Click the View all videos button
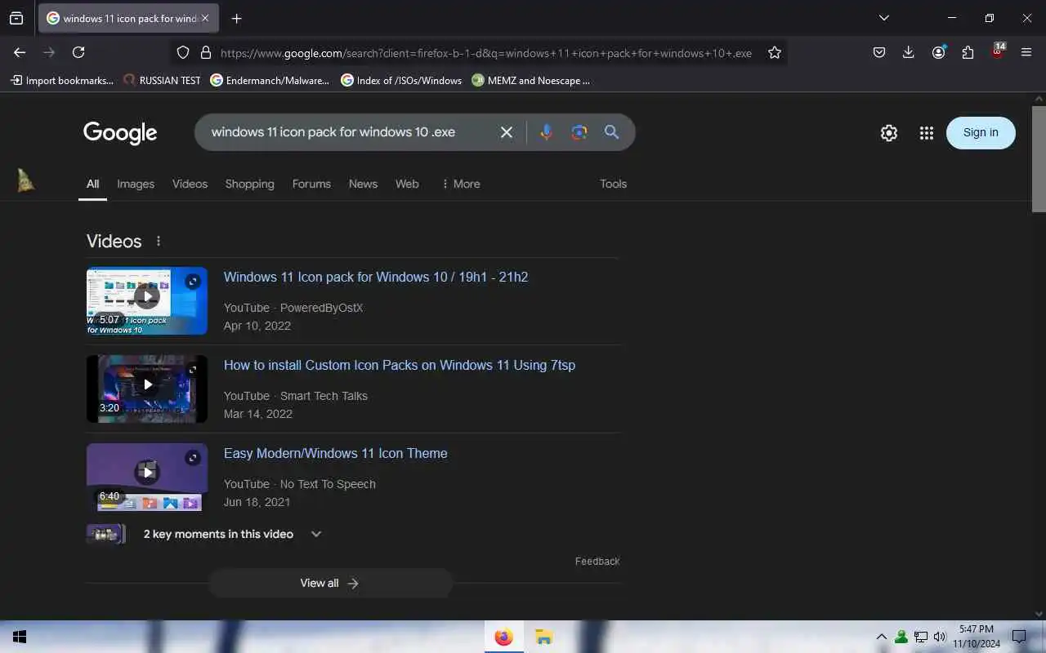This screenshot has width=1046, height=653. click(330, 583)
